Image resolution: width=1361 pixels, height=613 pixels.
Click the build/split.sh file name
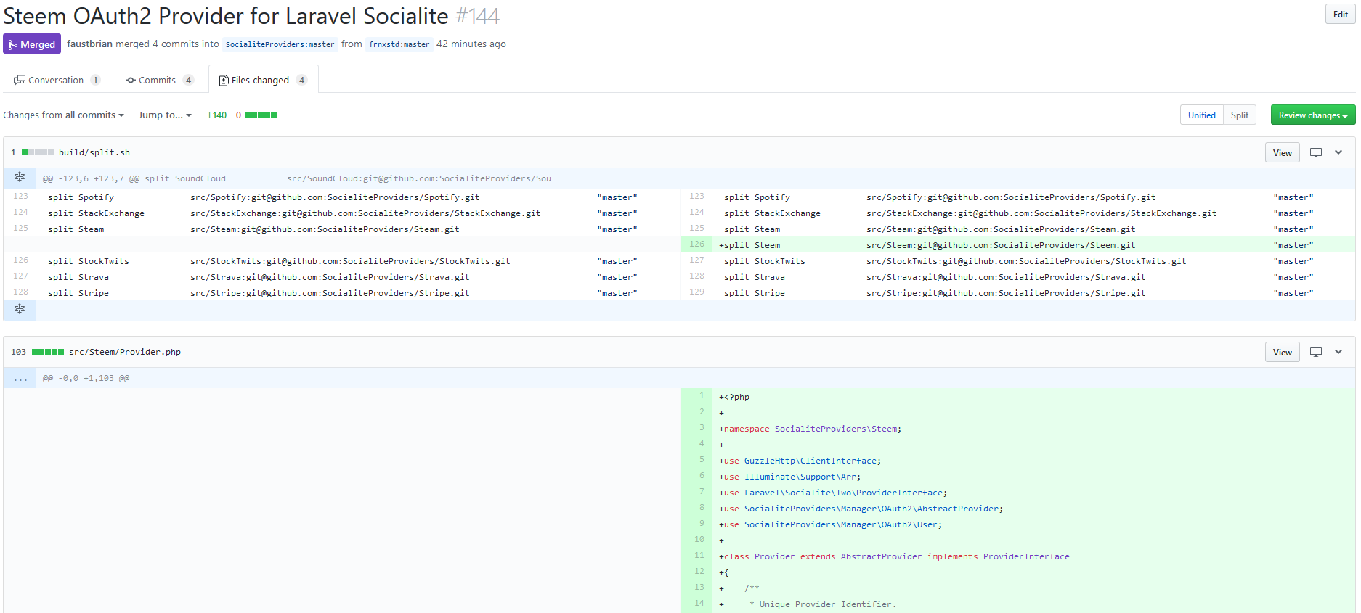(x=94, y=152)
